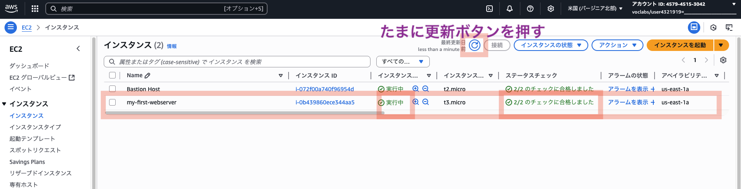Toggle the hamburger navigation menu
The width and height of the screenshot is (741, 189).
[11, 28]
